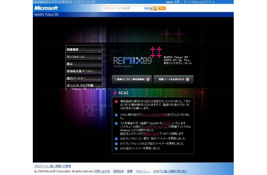Select the 6.26 conference update news text
This screenshot has height=175, width=267.
click(153, 139)
